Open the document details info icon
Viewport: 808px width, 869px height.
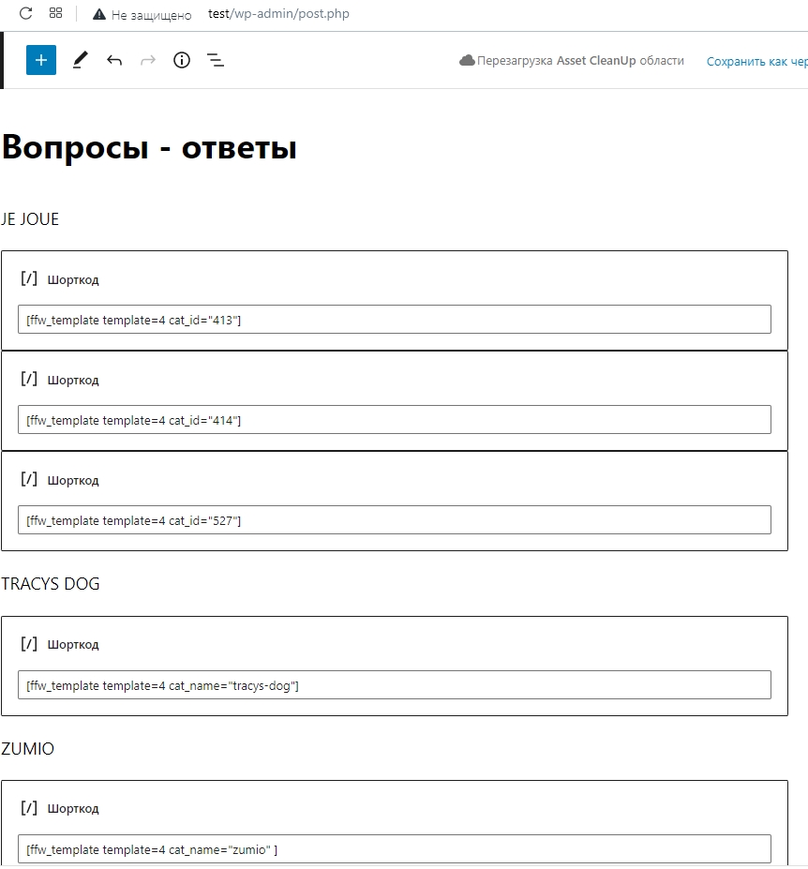pos(182,60)
